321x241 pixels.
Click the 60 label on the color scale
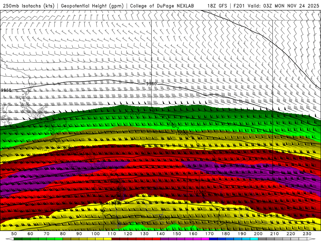point(30,234)
